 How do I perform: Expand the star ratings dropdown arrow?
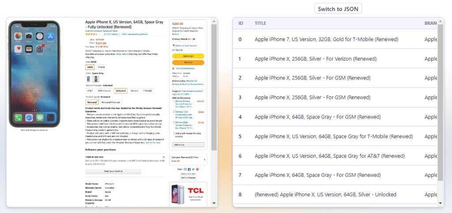click(100, 34)
